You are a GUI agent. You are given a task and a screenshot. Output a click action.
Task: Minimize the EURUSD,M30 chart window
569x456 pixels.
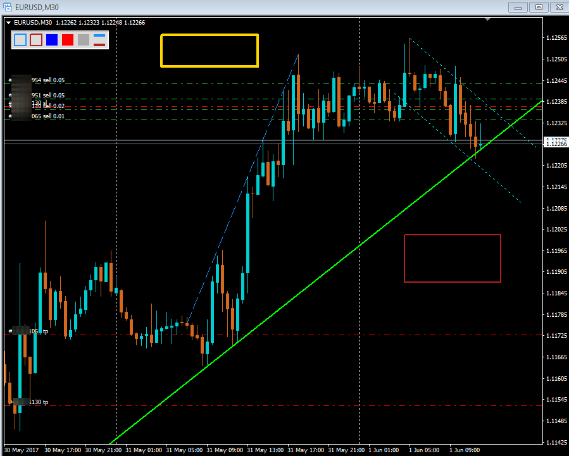pyautogui.click(x=518, y=7)
